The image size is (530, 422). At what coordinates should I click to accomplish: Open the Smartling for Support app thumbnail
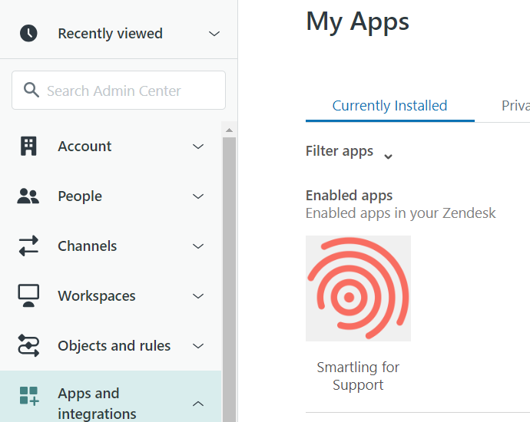point(358,288)
